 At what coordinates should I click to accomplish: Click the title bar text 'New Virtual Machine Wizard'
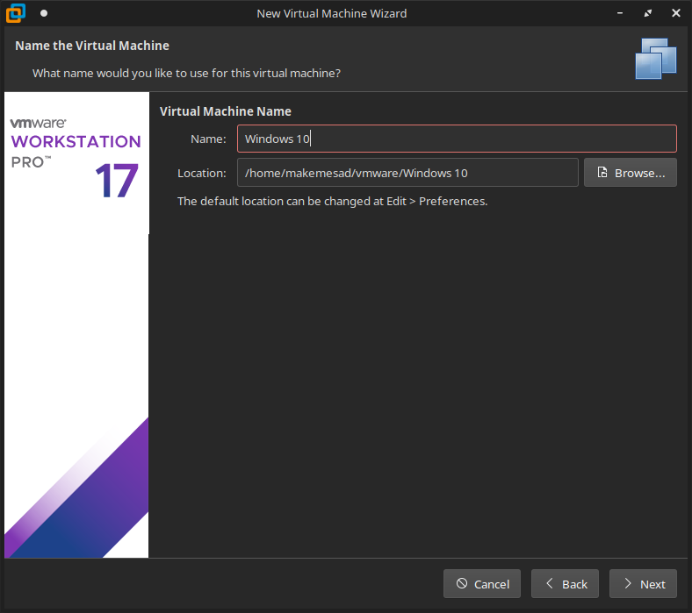click(x=331, y=13)
